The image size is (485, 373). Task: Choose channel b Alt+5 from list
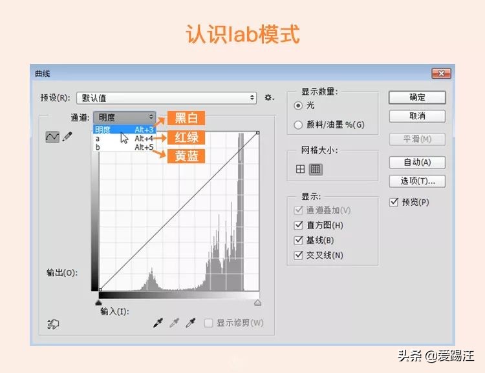(124, 147)
